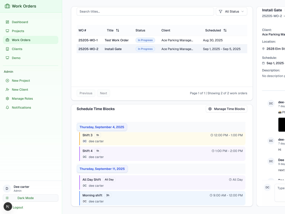285x214 pixels.
Task: Expand the Thursday, September 11, 2025 group
Action: point(102,169)
